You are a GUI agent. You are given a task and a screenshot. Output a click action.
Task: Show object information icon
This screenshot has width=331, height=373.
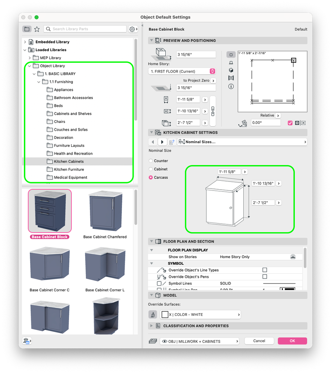pos(231,86)
